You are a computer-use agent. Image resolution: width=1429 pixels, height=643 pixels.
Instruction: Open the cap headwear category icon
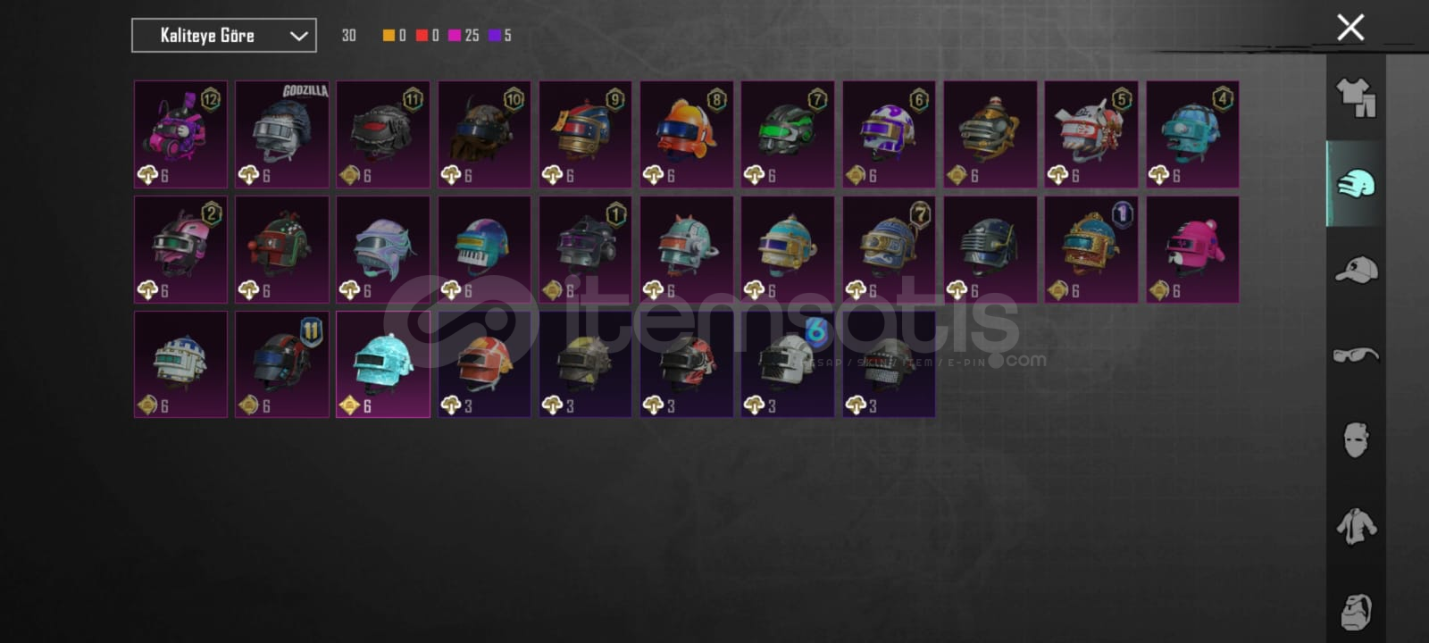tap(1356, 269)
